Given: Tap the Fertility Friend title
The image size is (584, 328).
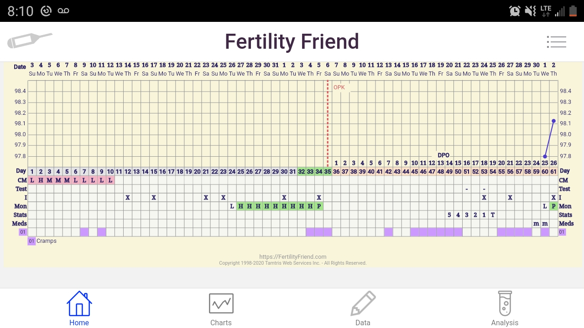Looking at the screenshot, I should pyautogui.click(x=292, y=41).
